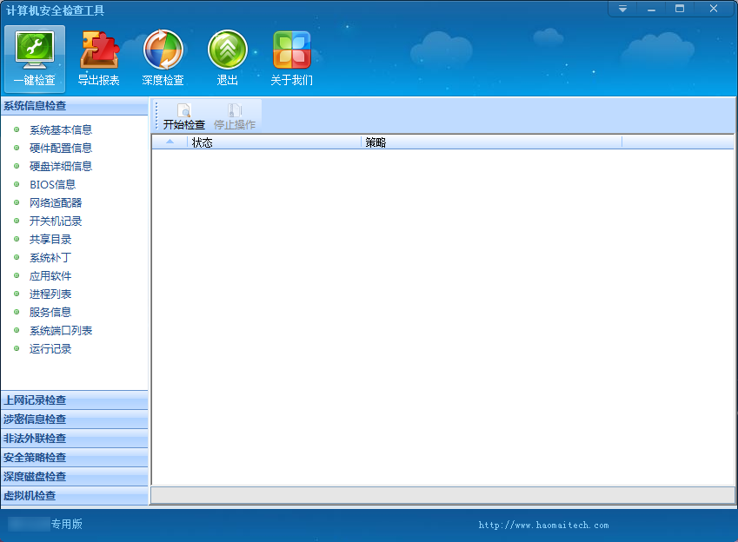Maximize the security check tool window
Screen dimensions: 738x542
[x=680, y=9]
